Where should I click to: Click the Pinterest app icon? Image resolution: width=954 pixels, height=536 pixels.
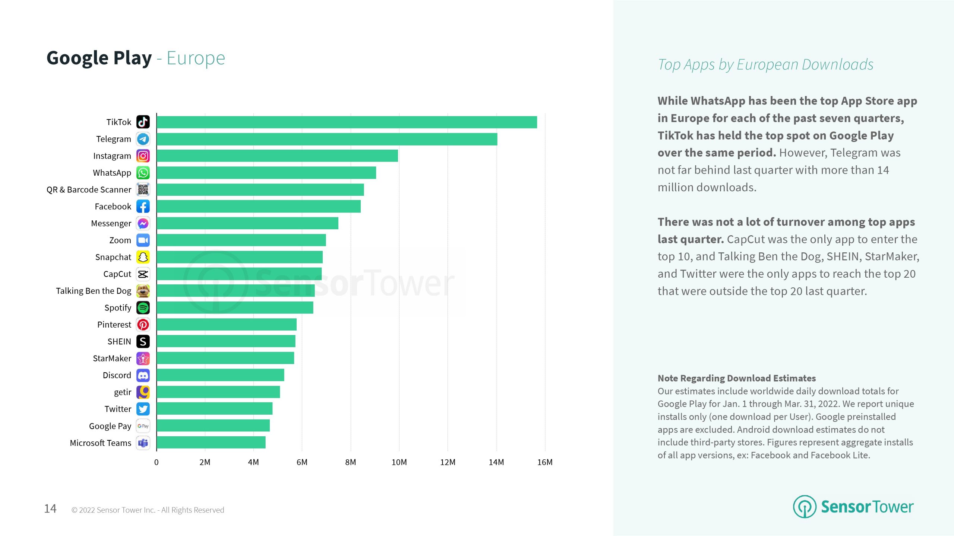point(143,325)
